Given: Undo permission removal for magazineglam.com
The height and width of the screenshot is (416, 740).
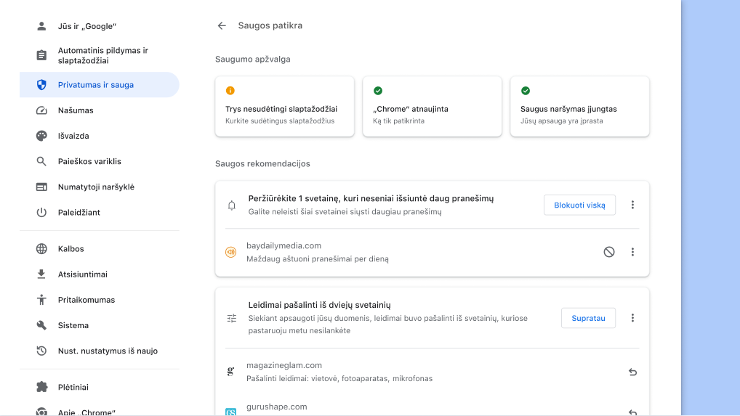Looking at the screenshot, I should point(632,372).
